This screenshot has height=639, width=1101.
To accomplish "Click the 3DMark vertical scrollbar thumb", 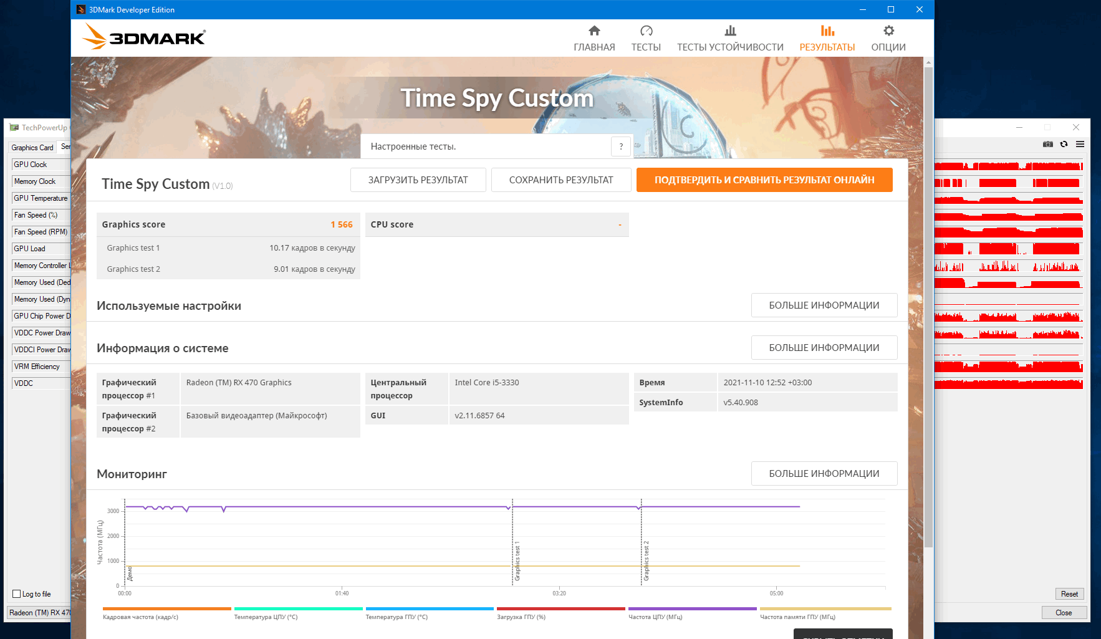I will click(928, 307).
